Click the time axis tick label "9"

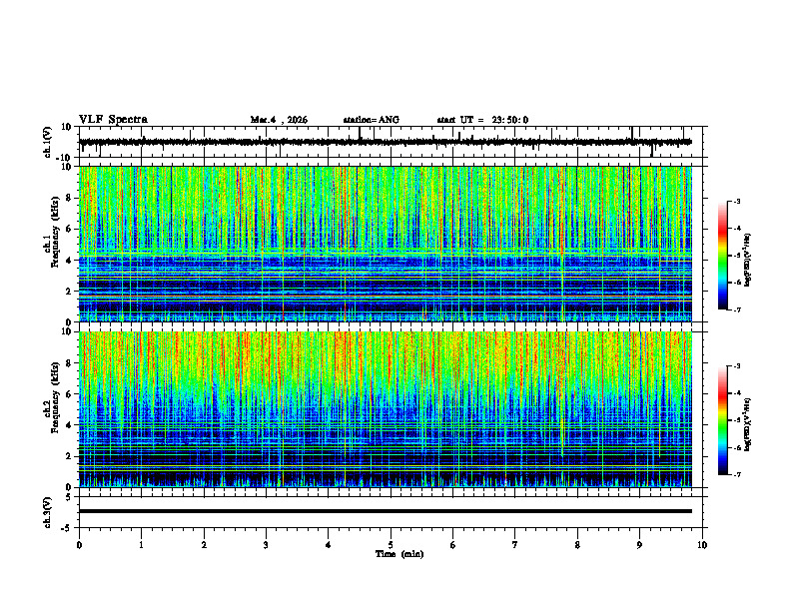[x=639, y=545]
